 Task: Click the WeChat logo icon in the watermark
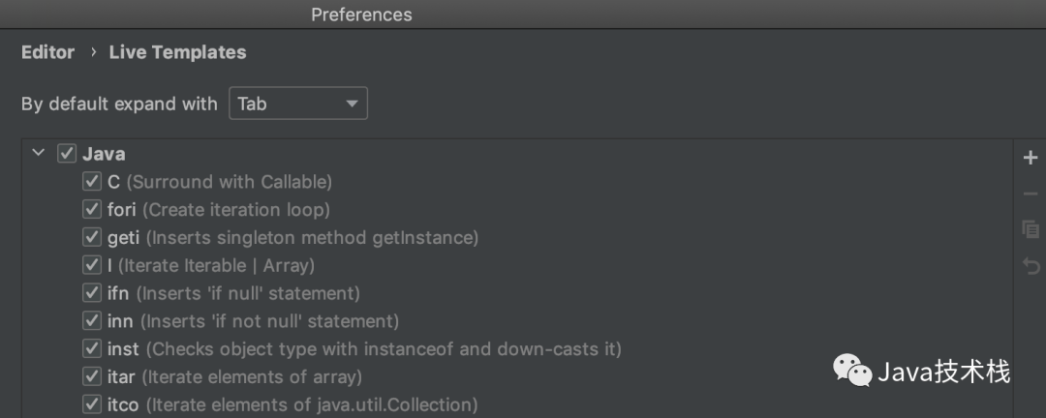click(x=852, y=371)
